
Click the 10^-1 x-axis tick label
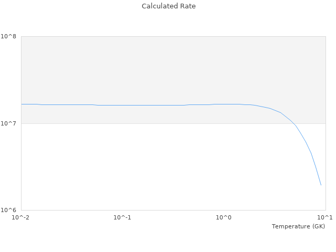pos(122,217)
